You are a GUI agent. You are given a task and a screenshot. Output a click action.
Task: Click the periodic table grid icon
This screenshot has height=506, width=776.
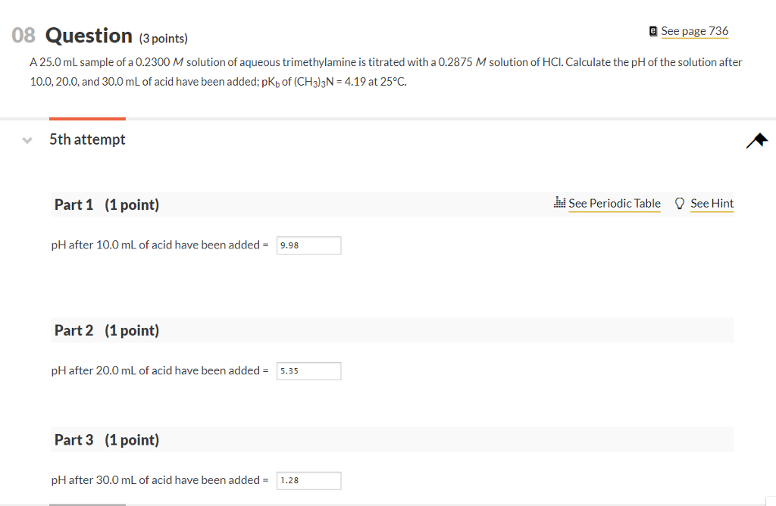click(559, 203)
